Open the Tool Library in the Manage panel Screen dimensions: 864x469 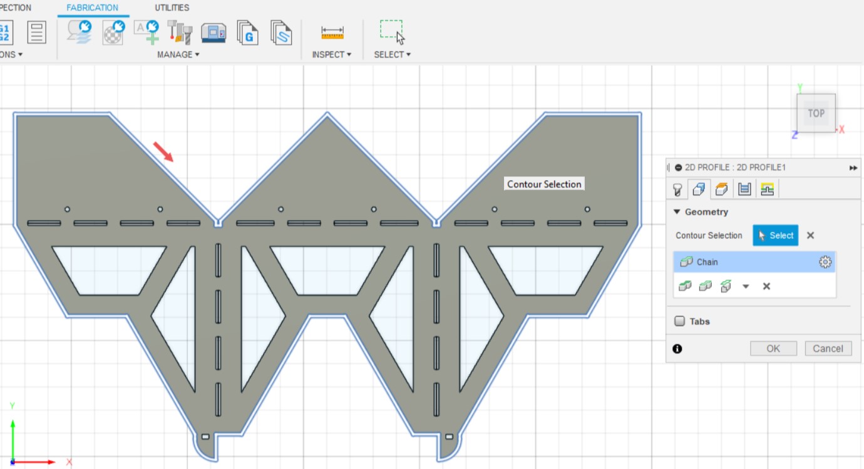click(179, 34)
